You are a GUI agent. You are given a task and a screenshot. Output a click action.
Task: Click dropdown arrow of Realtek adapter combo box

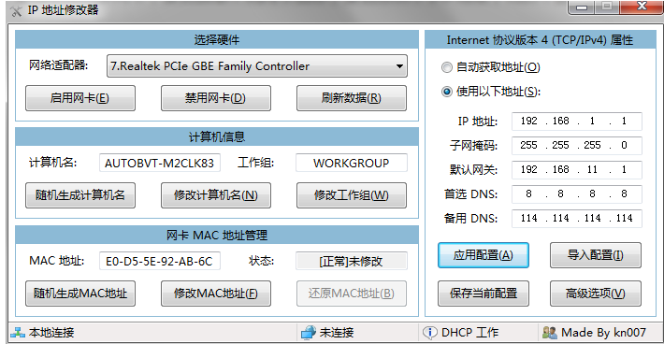click(399, 66)
